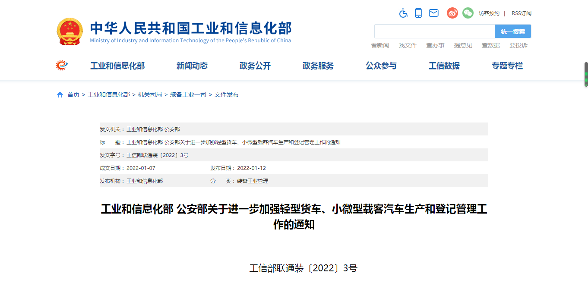Click the 发文机关 row value 工业和信息化部 公安部
This screenshot has width=588, height=286.
coord(153,129)
